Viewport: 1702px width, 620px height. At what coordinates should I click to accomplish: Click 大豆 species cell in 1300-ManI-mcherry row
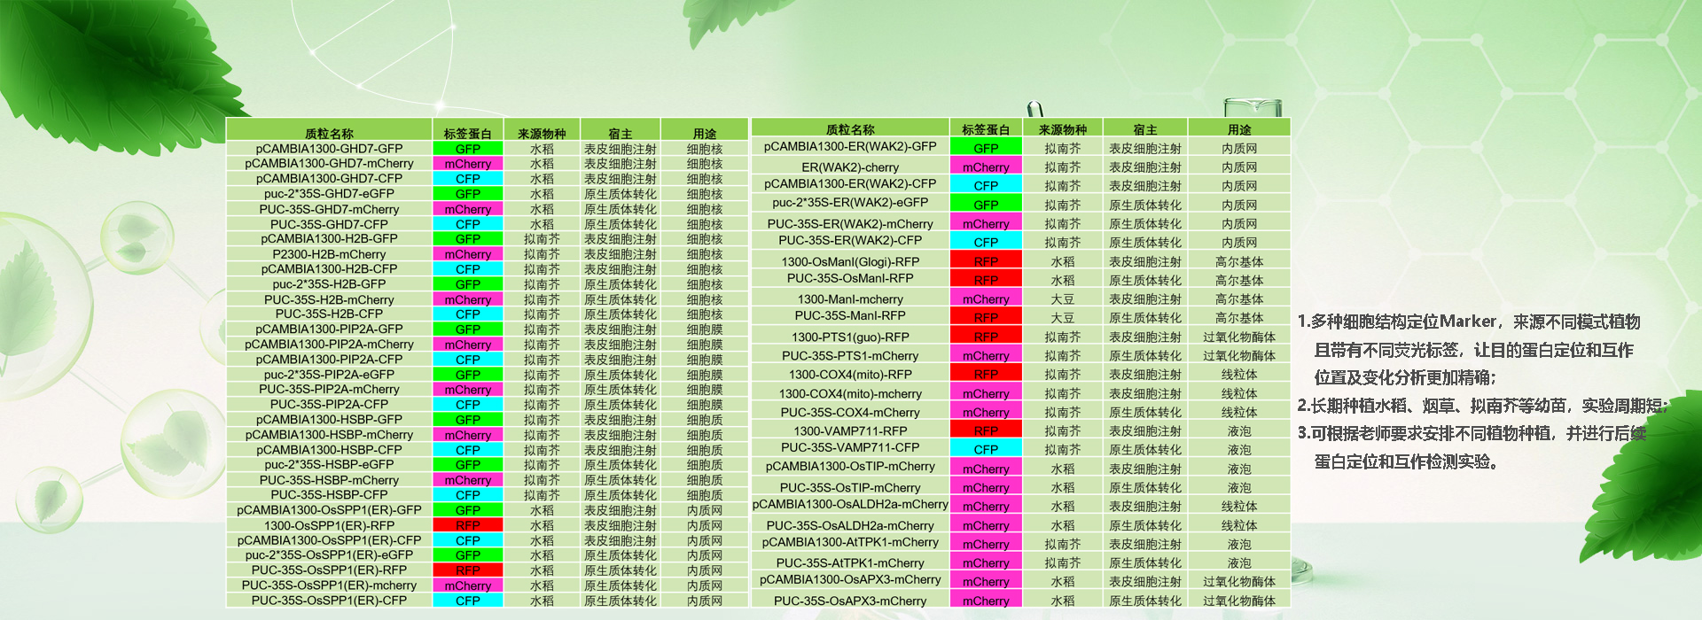[x=1062, y=299]
